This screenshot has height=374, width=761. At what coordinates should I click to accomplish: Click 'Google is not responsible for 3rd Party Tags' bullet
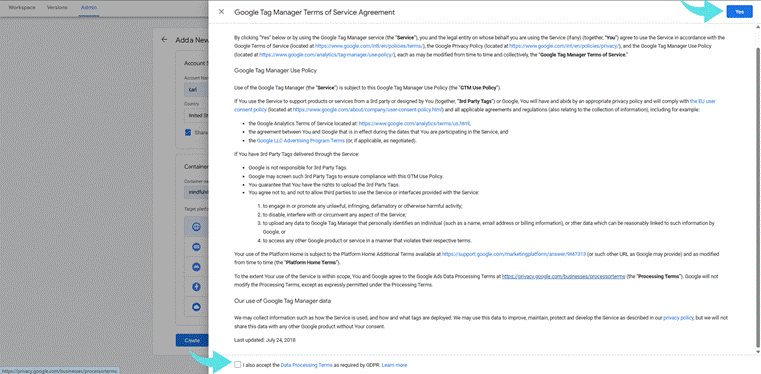298,167
